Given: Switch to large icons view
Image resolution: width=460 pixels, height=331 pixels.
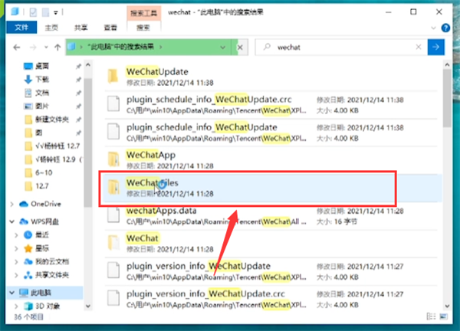Looking at the screenshot, I should pos(444,316).
